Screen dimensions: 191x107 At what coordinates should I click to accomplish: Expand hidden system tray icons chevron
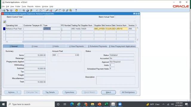(163, 104)
